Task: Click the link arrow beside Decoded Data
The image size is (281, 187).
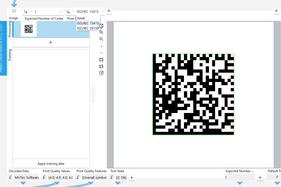Action: pos(10,177)
